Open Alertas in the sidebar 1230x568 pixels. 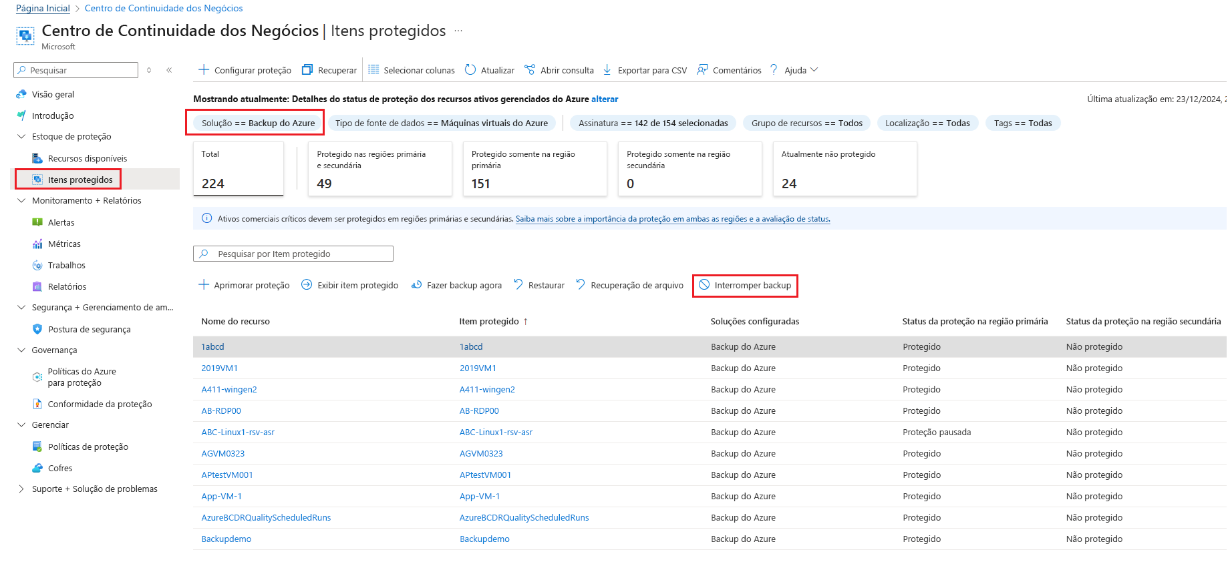point(61,222)
